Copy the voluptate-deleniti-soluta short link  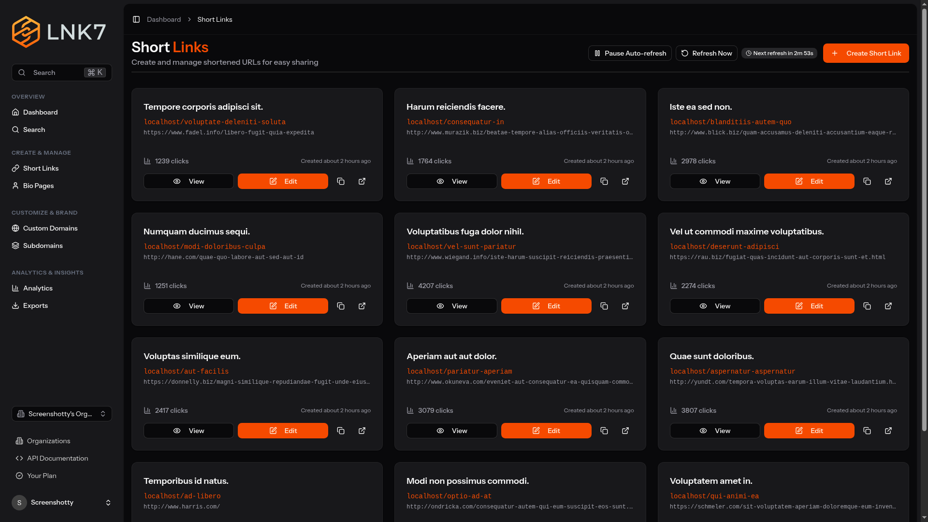341,181
